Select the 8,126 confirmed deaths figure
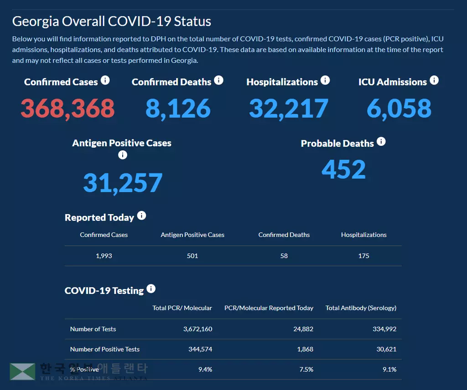Screen dimensions: 467x390 (x=178, y=108)
